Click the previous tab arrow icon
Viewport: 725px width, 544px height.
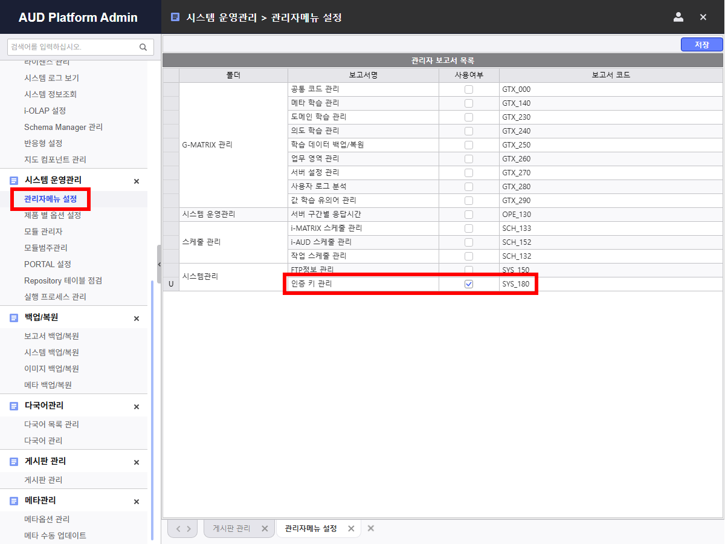point(178,528)
